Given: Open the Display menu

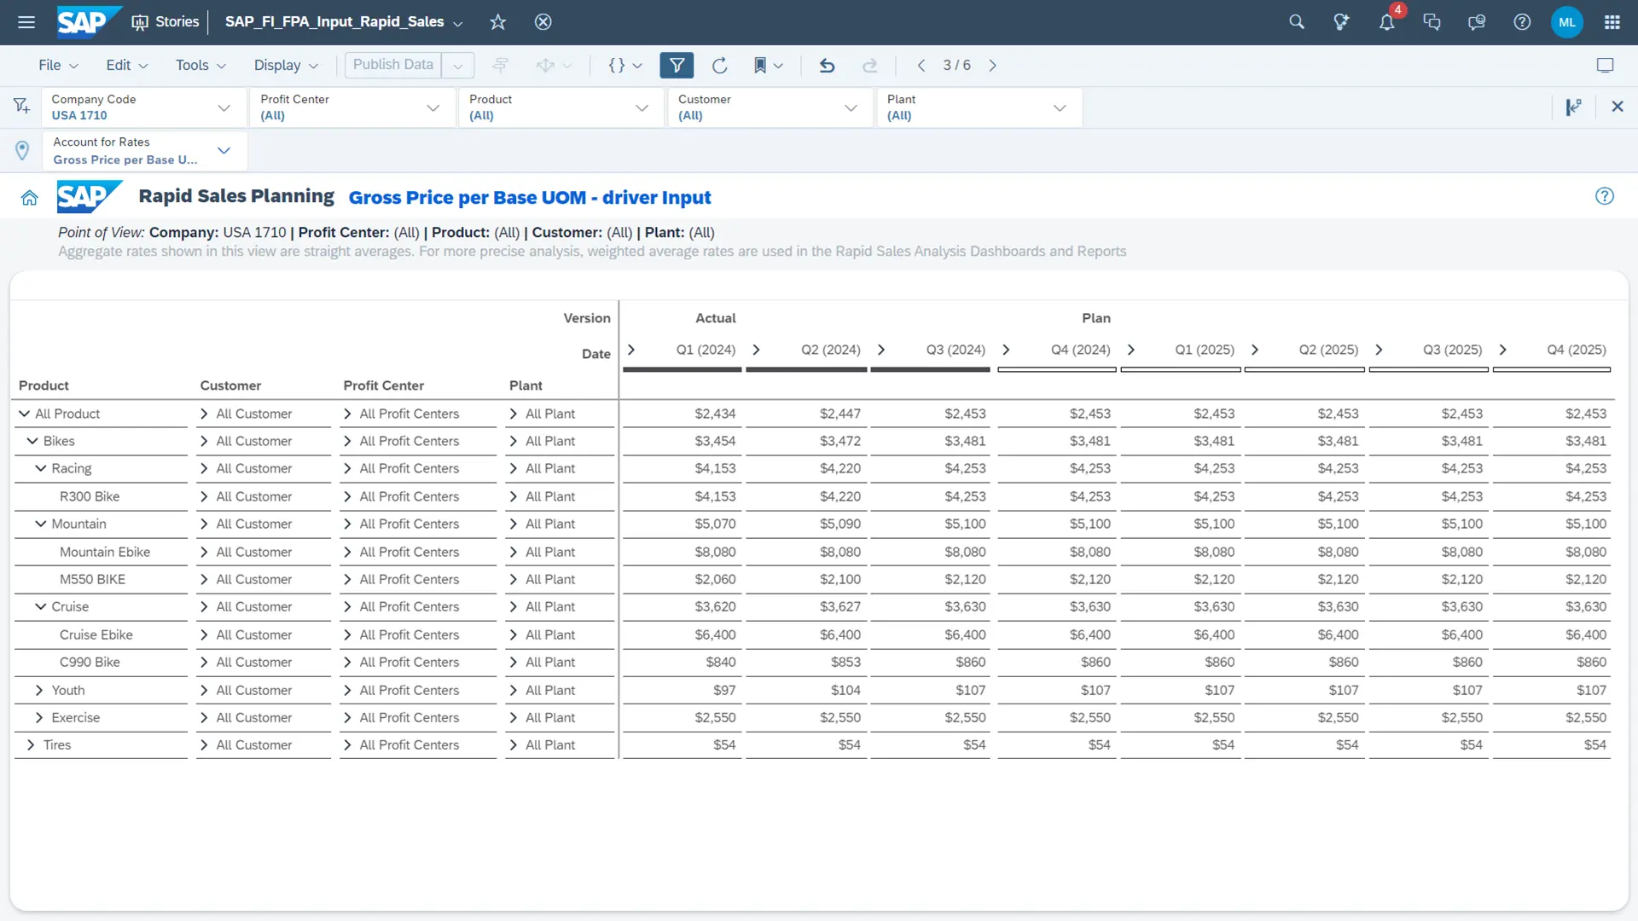Looking at the screenshot, I should [x=286, y=66].
